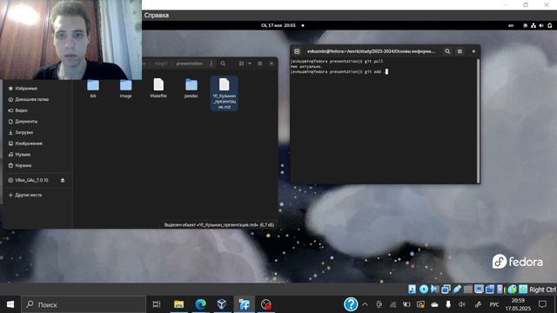The image size is (557, 313).
Task: Click the terminal search icon
Action: [447, 51]
